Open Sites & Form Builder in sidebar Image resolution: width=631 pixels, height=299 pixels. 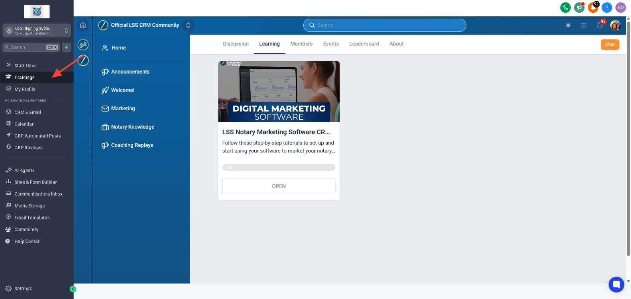click(x=37, y=182)
